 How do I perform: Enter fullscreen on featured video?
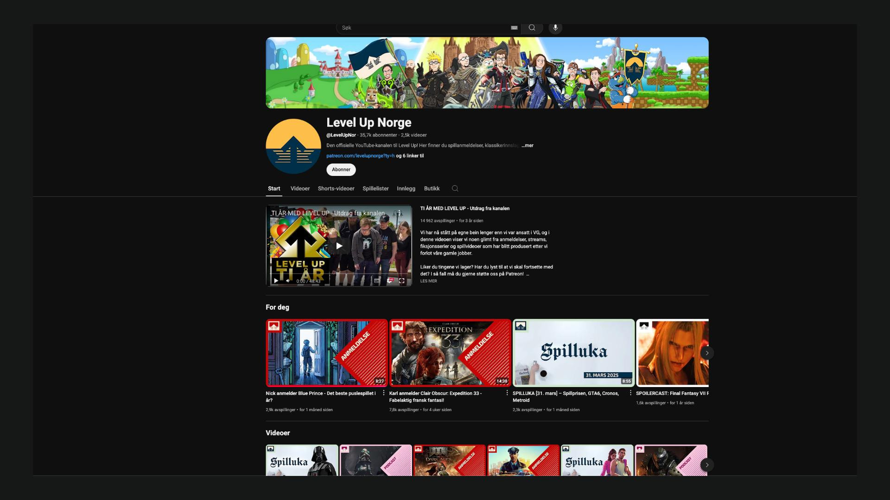tap(402, 281)
